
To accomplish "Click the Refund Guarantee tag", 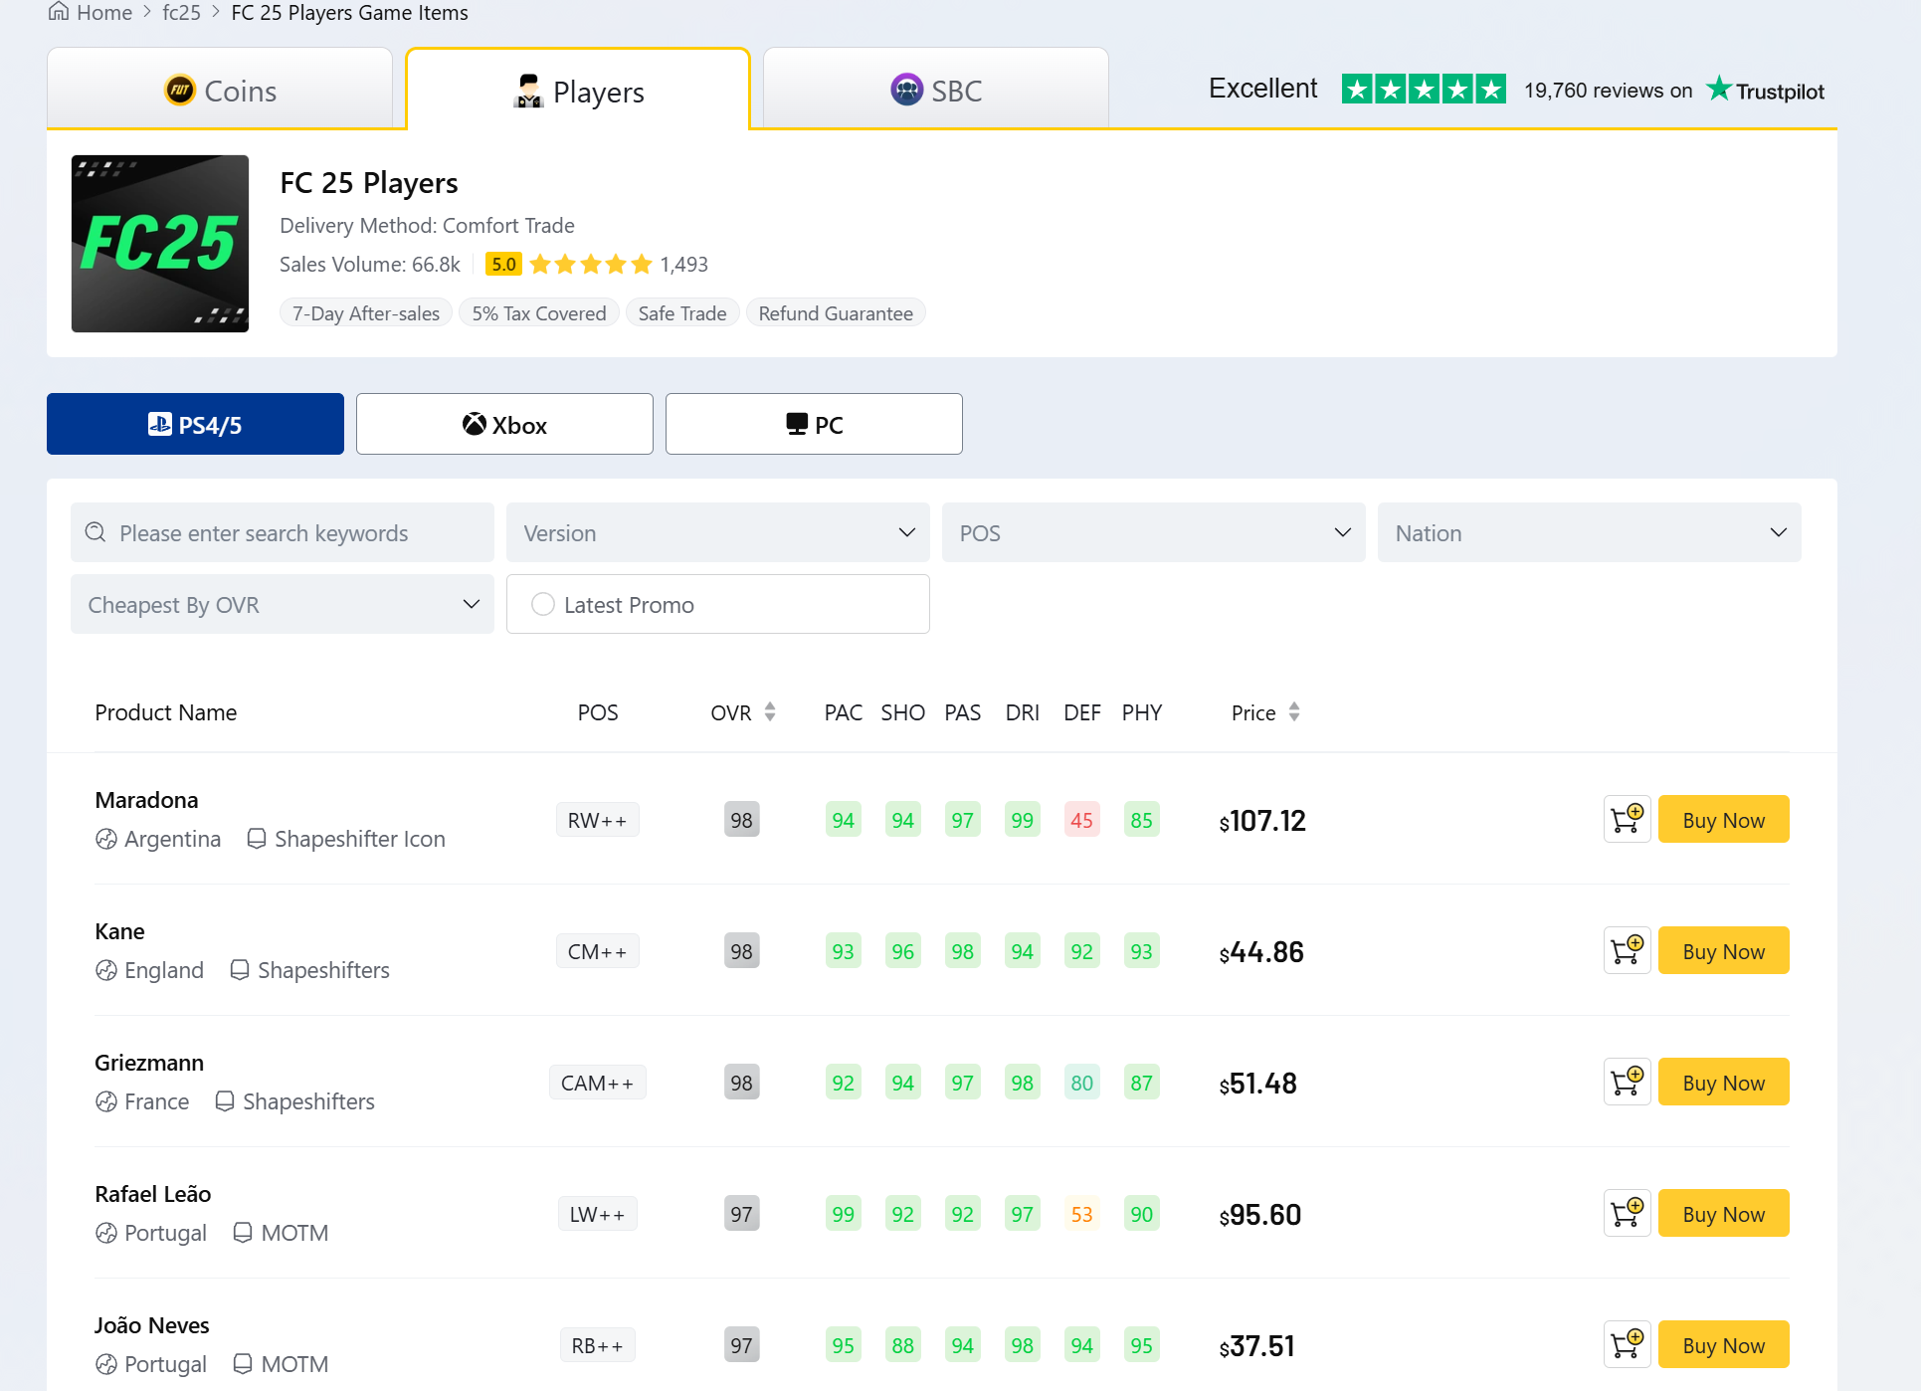I will [x=836, y=312].
